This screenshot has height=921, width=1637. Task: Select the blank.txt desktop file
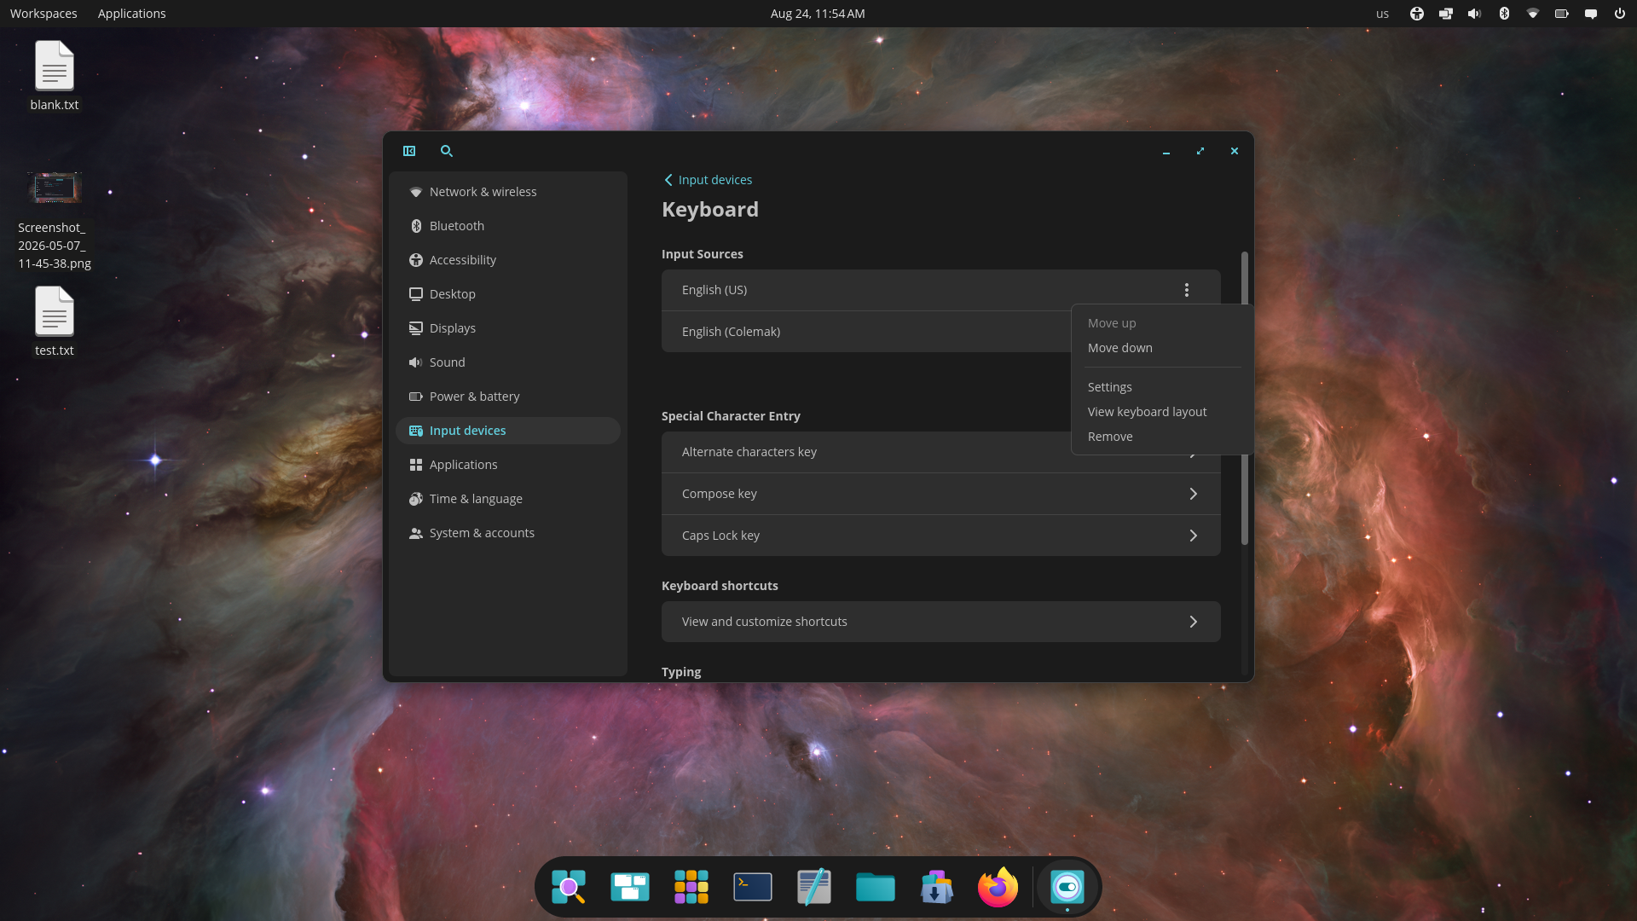pyautogui.click(x=55, y=75)
